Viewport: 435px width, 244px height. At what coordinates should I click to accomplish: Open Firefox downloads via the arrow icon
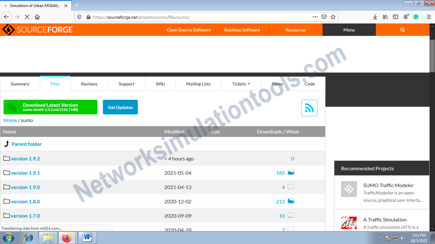(x=375, y=17)
